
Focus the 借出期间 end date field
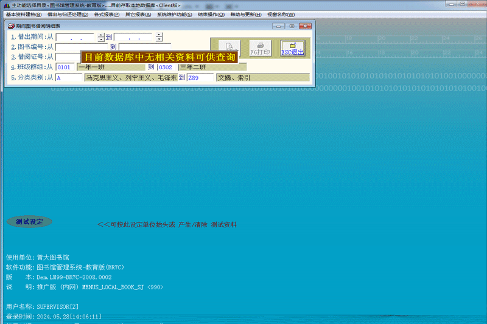[133, 37]
